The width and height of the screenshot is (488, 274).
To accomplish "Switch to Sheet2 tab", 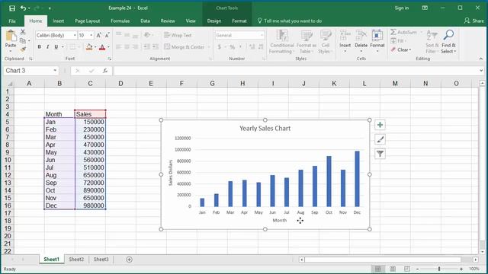I will point(76,260).
